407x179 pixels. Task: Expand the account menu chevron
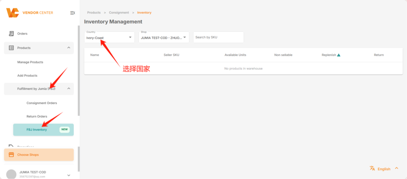(x=69, y=175)
